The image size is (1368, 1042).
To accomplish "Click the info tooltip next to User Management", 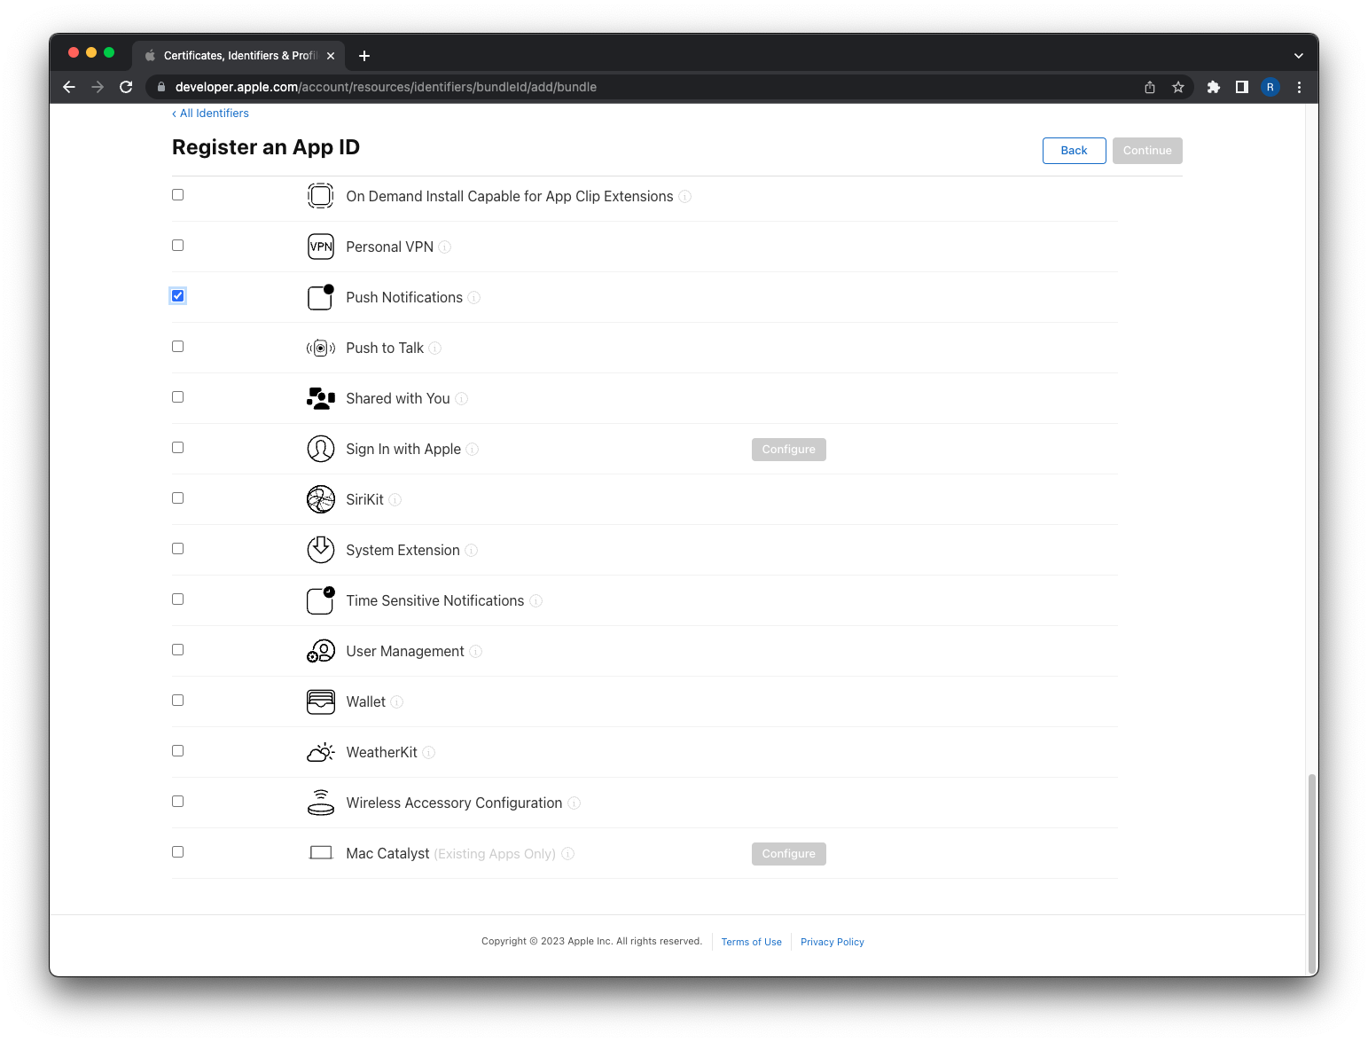I will click(476, 651).
